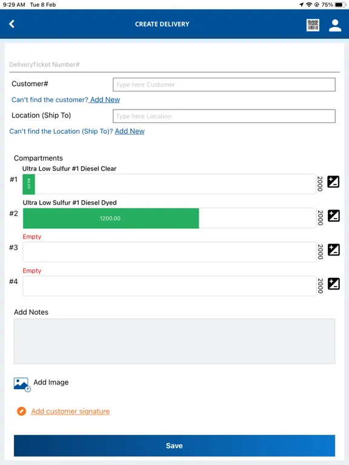
Task: Click Add New customer link
Action: click(105, 100)
